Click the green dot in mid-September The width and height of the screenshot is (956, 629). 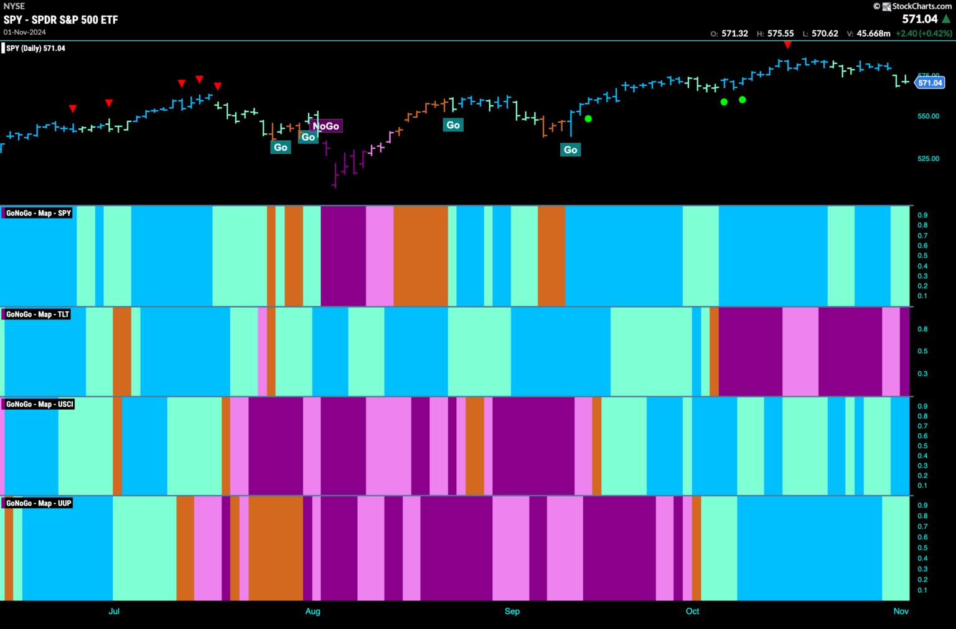click(x=588, y=118)
